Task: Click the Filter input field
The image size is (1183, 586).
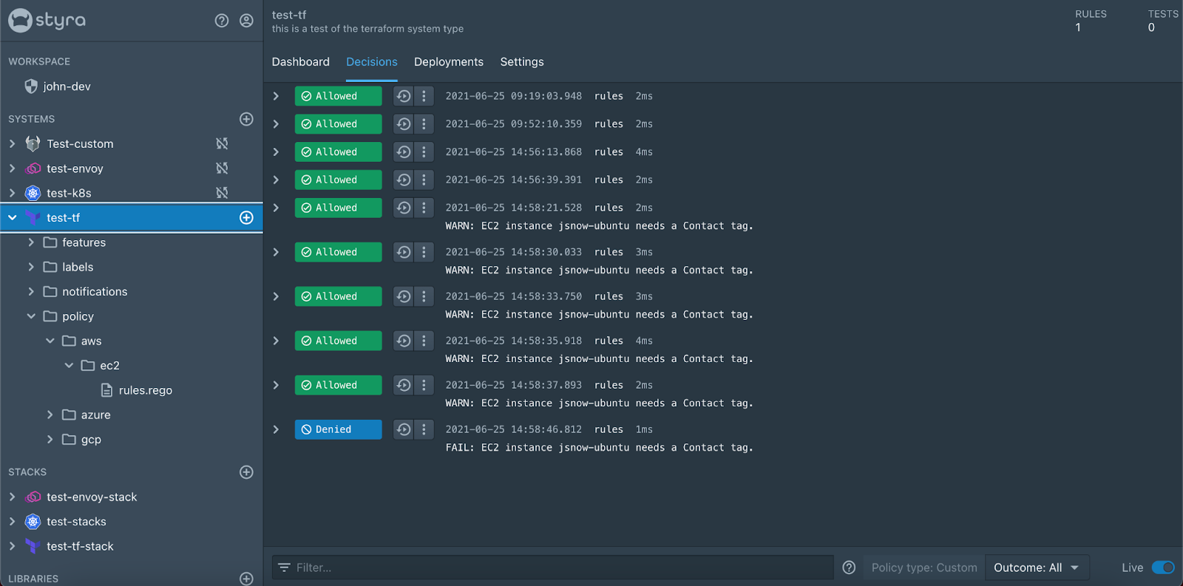Action: point(553,568)
